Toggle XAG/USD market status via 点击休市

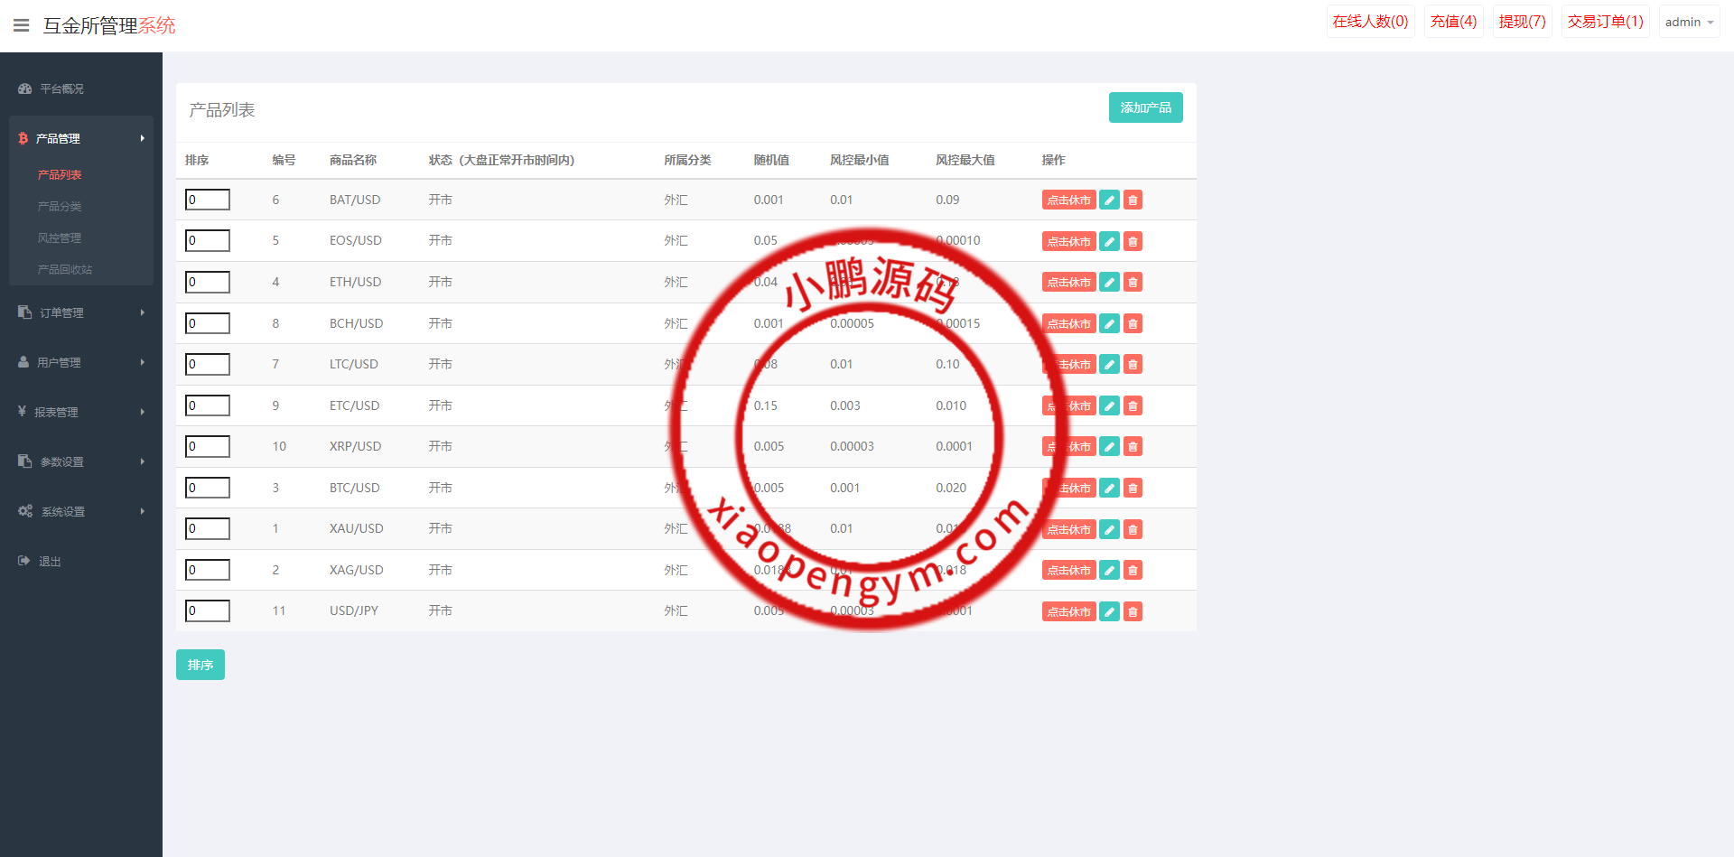click(1068, 570)
